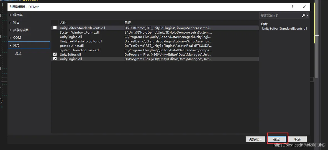Click the help question mark icon
This screenshot has height=150, width=328.
pyautogui.click(x=293, y=7)
